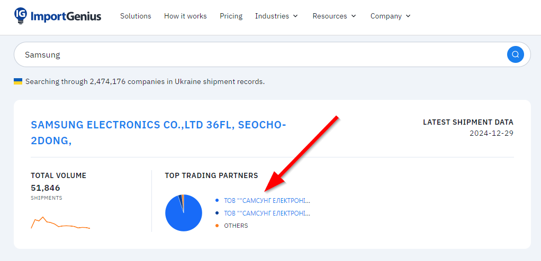Screen dimensions: 541x261
Task: Expand the Industries dropdown menu
Action: tap(276, 16)
